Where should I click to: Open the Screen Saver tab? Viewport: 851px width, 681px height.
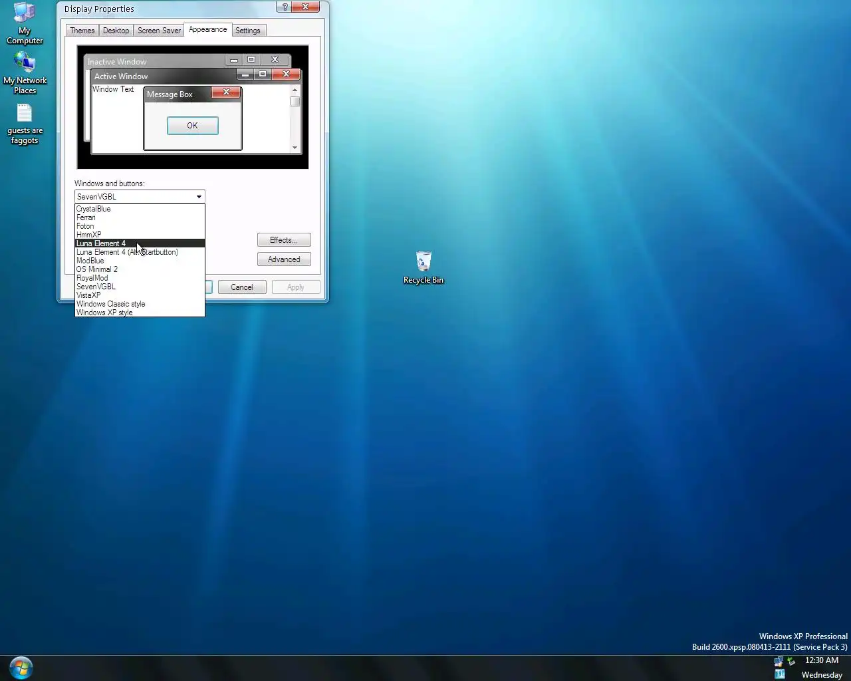click(x=159, y=31)
